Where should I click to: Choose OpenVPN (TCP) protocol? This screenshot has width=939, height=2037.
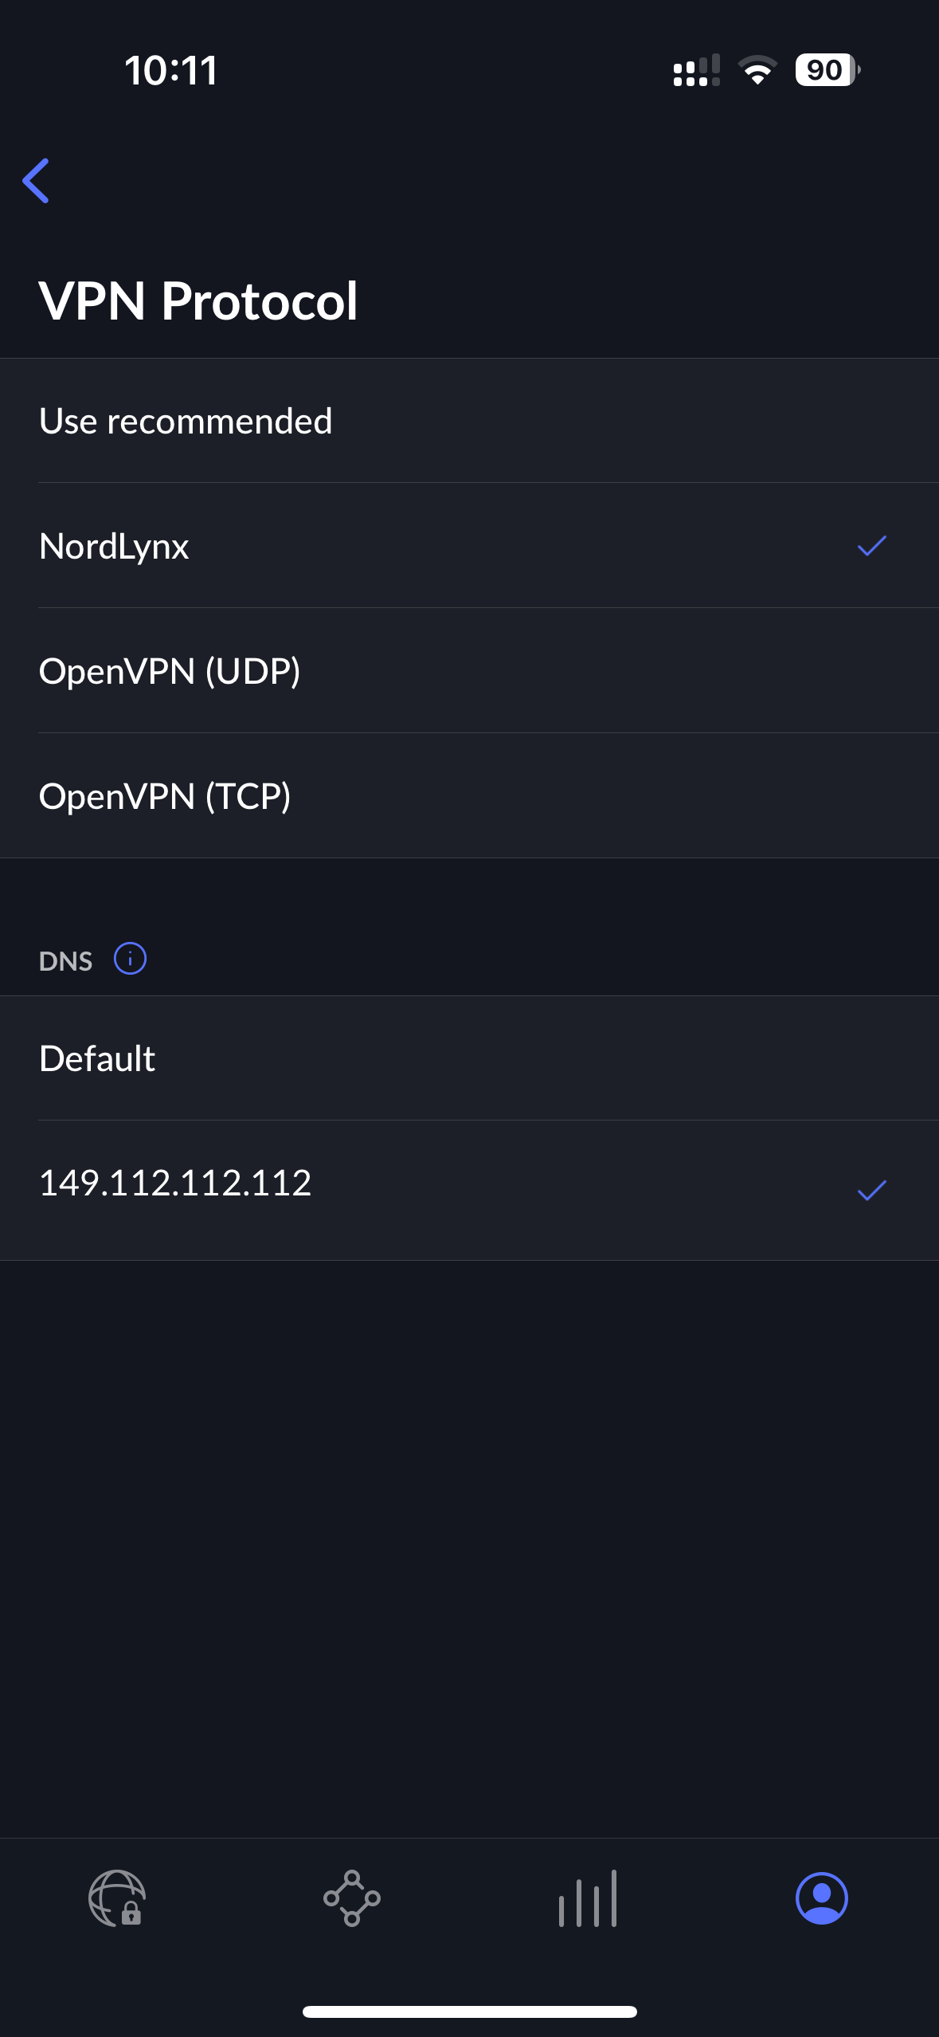(469, 796)
